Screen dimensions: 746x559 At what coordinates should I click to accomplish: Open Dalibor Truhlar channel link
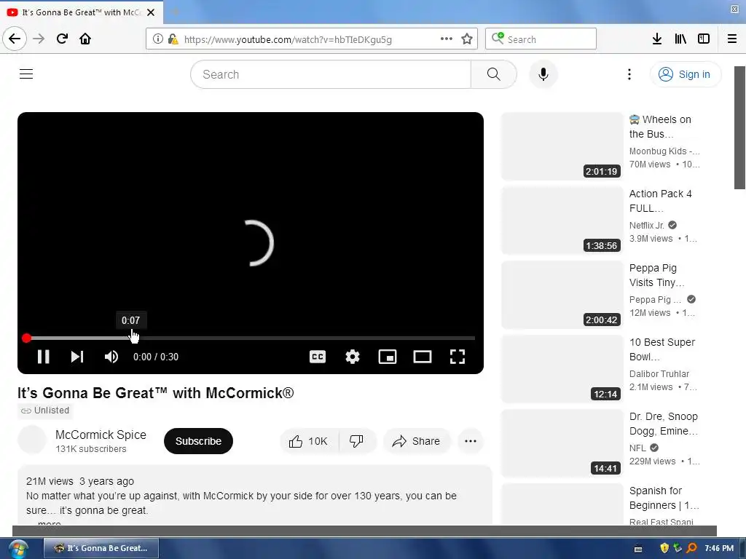tap(659, 373)
